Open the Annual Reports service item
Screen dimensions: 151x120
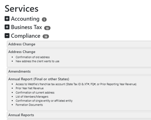(79, 115)
